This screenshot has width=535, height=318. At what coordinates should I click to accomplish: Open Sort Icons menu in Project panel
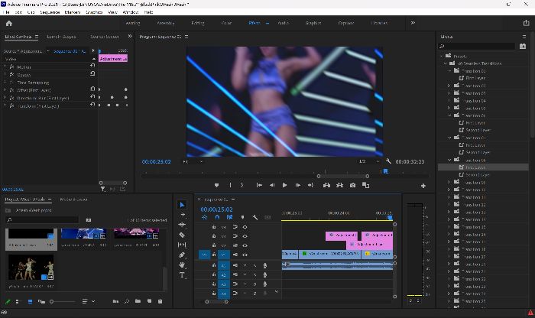pos(88,302)
